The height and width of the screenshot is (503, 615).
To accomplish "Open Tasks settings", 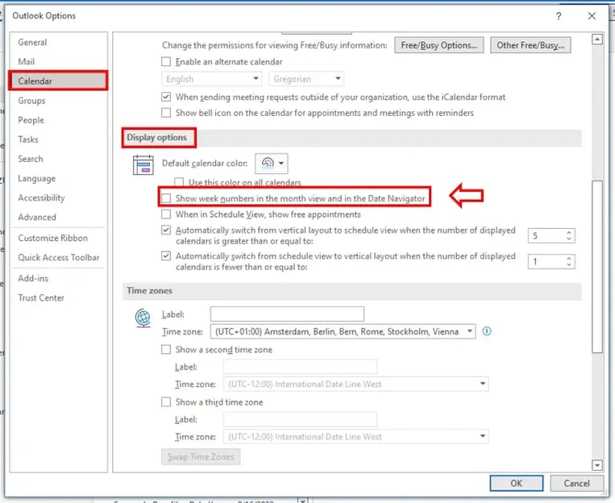I will 59,139.
